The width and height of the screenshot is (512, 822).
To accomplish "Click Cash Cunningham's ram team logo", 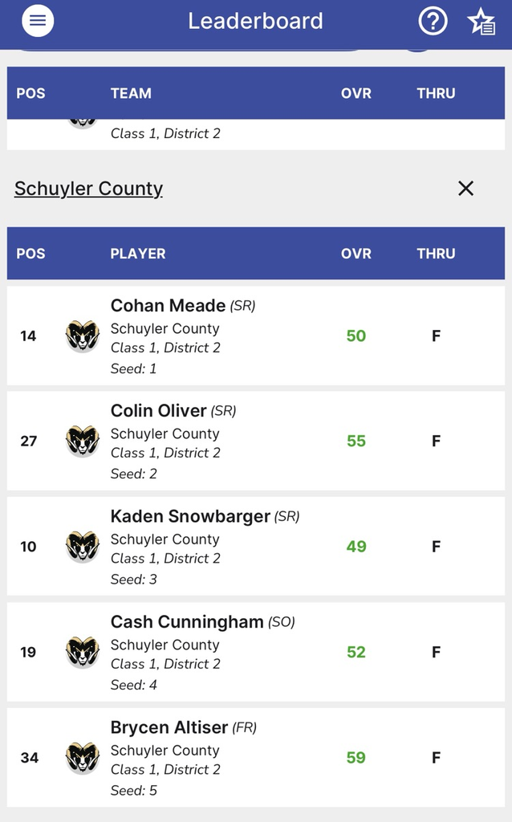I will pyautogui.click(x=82, y=652).
